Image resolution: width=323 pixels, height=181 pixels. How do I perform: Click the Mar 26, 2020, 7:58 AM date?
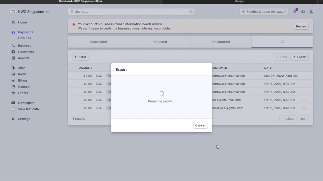(281, 76)
